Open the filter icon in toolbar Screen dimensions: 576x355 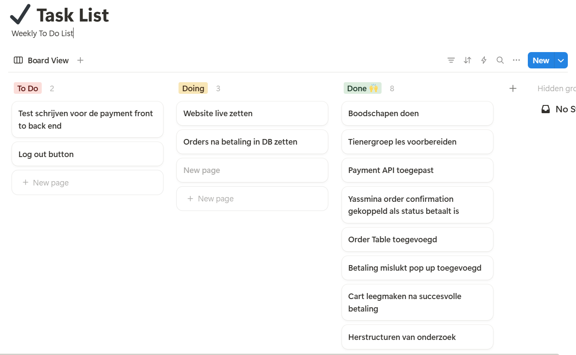[451, 60]
